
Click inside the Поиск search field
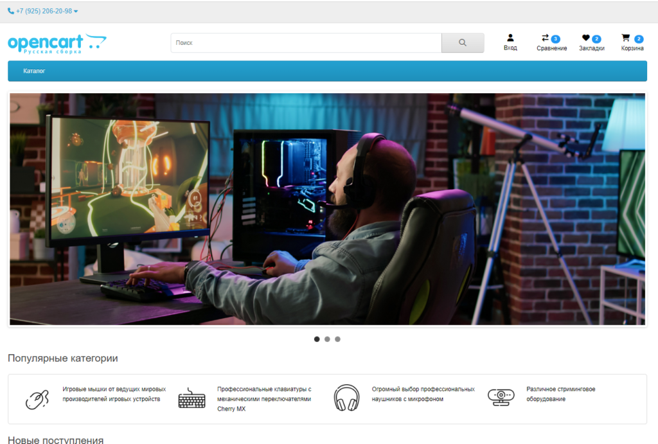coord(305,43)
